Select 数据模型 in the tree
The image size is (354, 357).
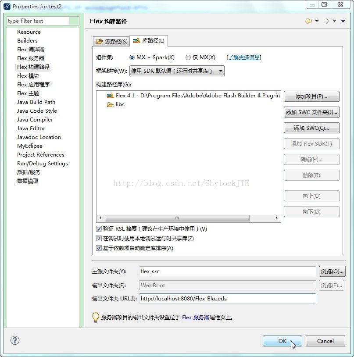click(28, 181)
